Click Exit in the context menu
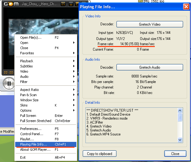 point(46,157)
